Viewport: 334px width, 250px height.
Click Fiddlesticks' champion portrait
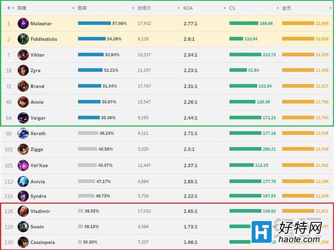pos(23,39)
